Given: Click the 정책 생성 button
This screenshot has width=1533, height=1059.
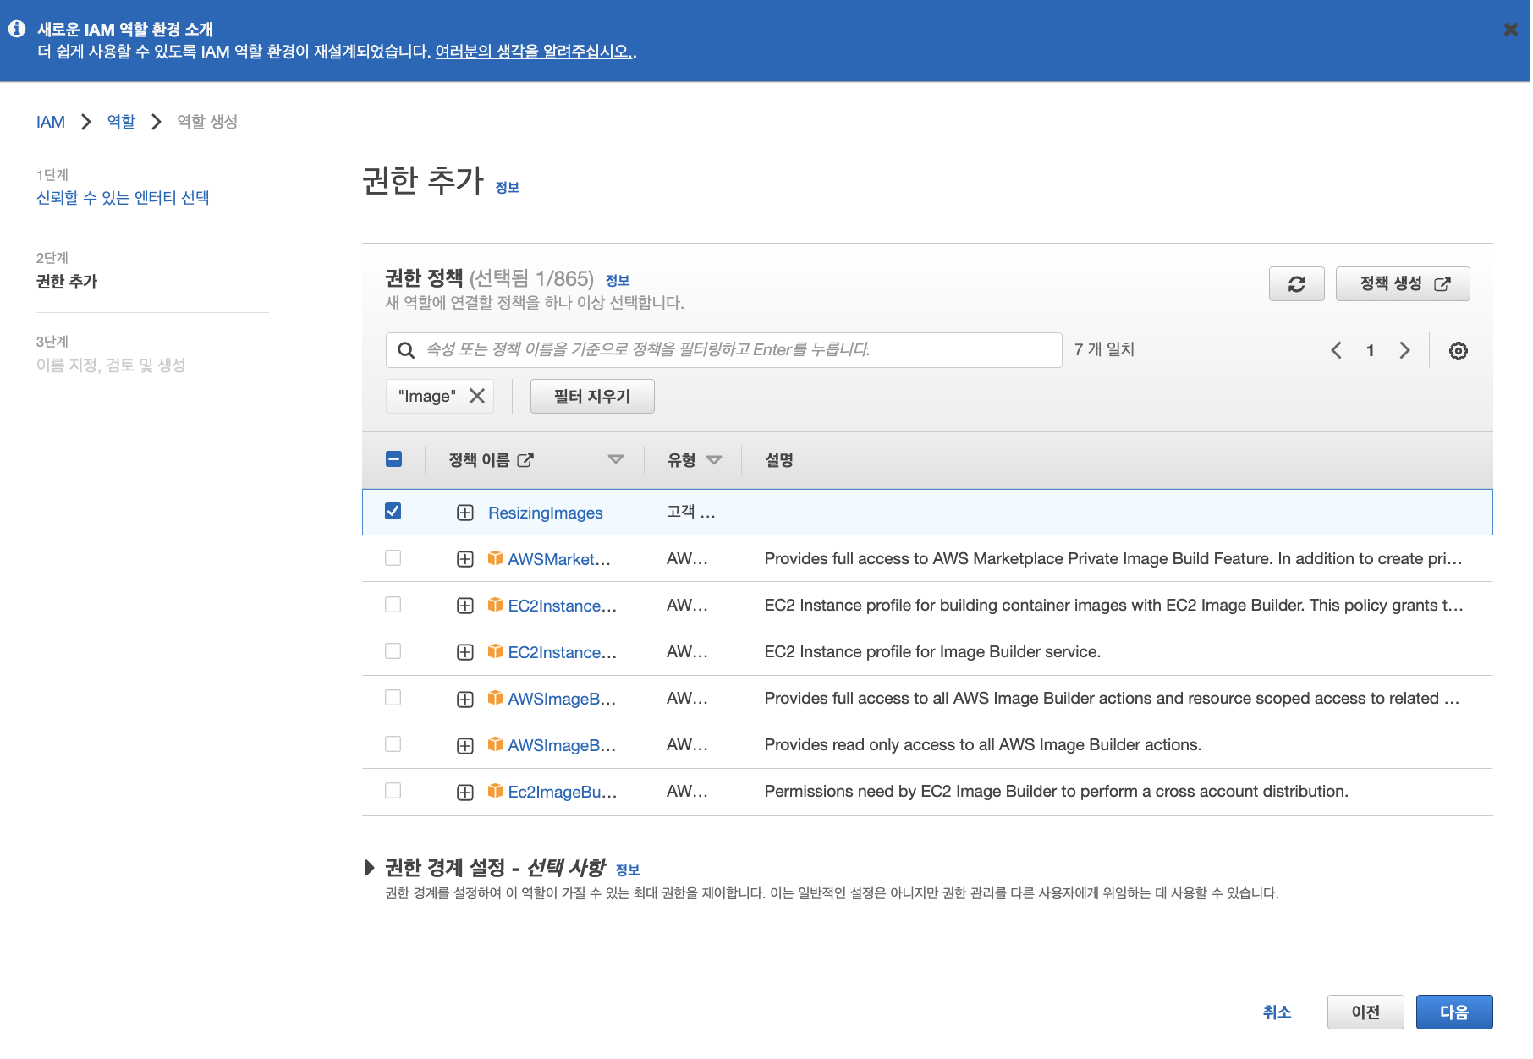Looking at the screenshot, I should pyautogui.click(x=1403, y=283).
